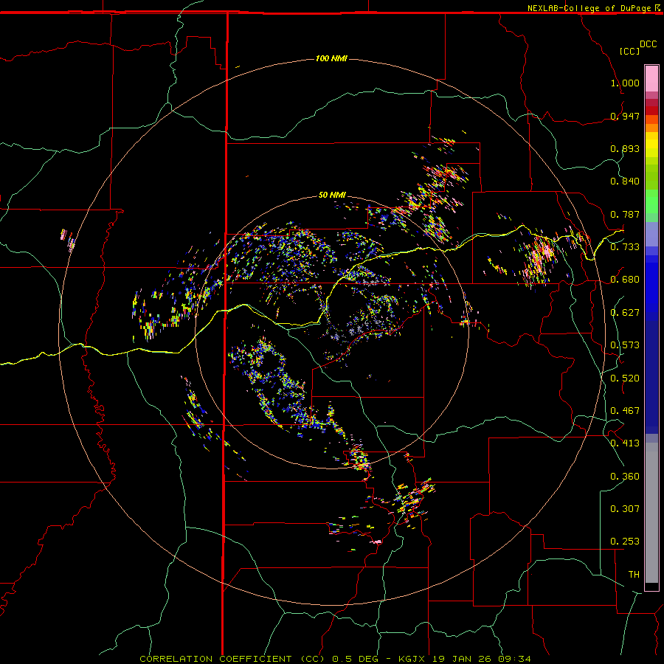Click the DCC label above the color scale
The height and width of the screenshot is (664, 664).
648,44
